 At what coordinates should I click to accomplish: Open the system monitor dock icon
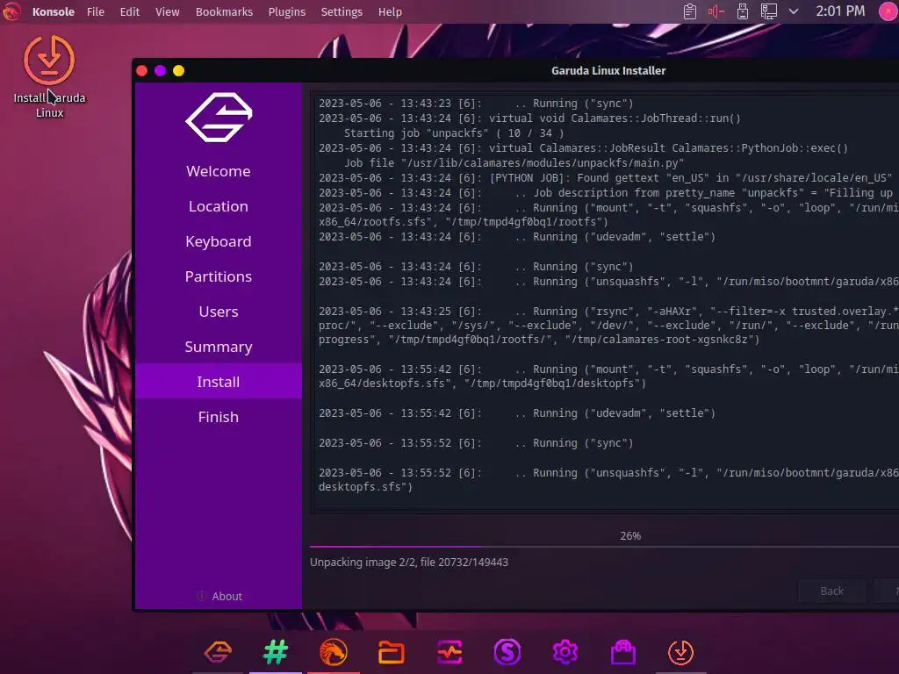(x=449, y=652)
